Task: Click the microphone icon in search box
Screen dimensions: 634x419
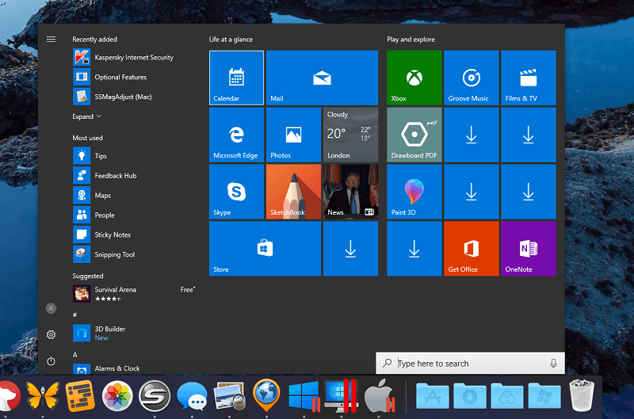Action: pos(553,364)
